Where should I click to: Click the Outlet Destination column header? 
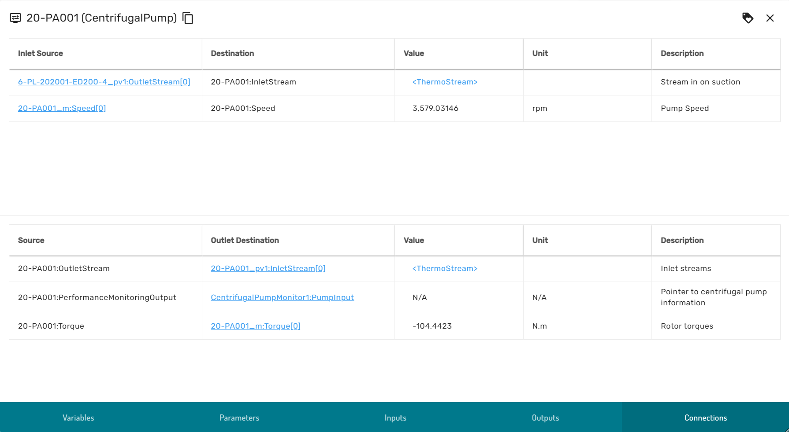pos(245,240)
